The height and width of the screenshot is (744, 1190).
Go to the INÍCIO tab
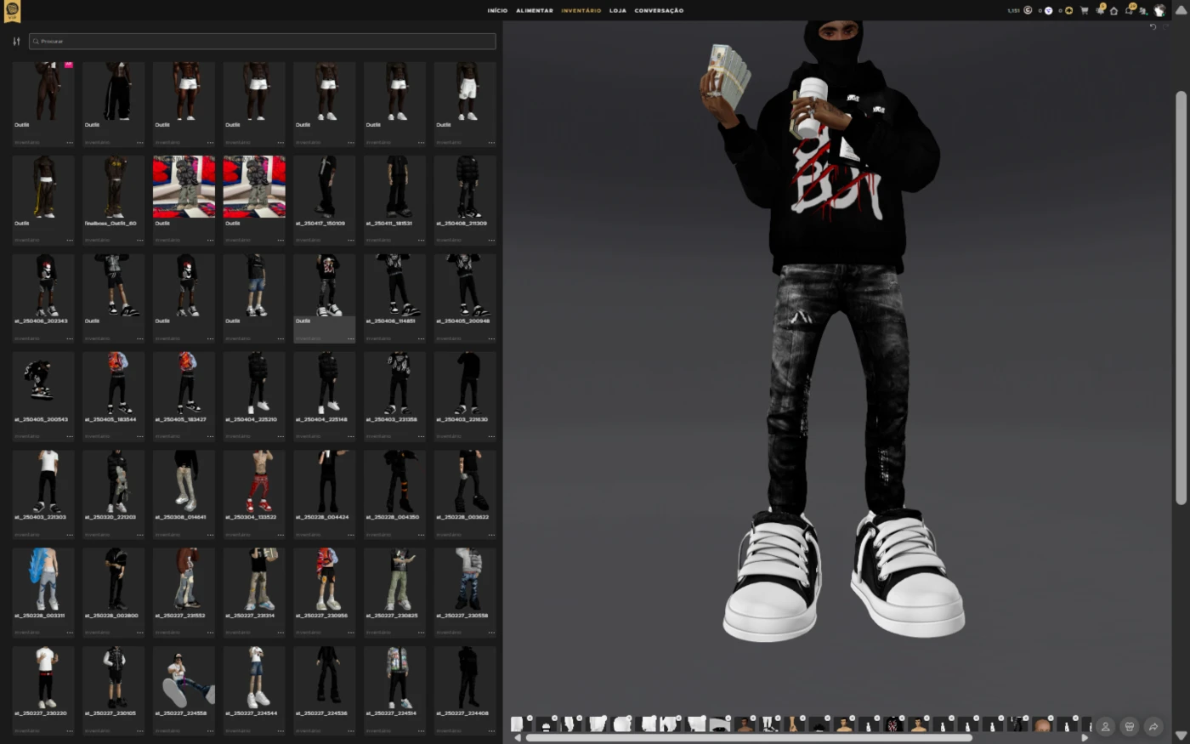coord(497,10)
